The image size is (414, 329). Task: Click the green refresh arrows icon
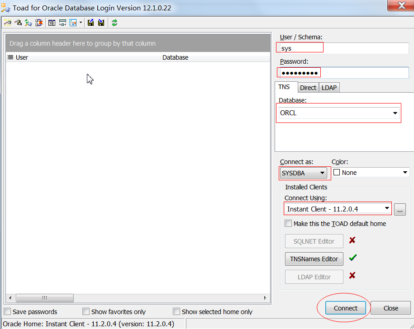114,23
